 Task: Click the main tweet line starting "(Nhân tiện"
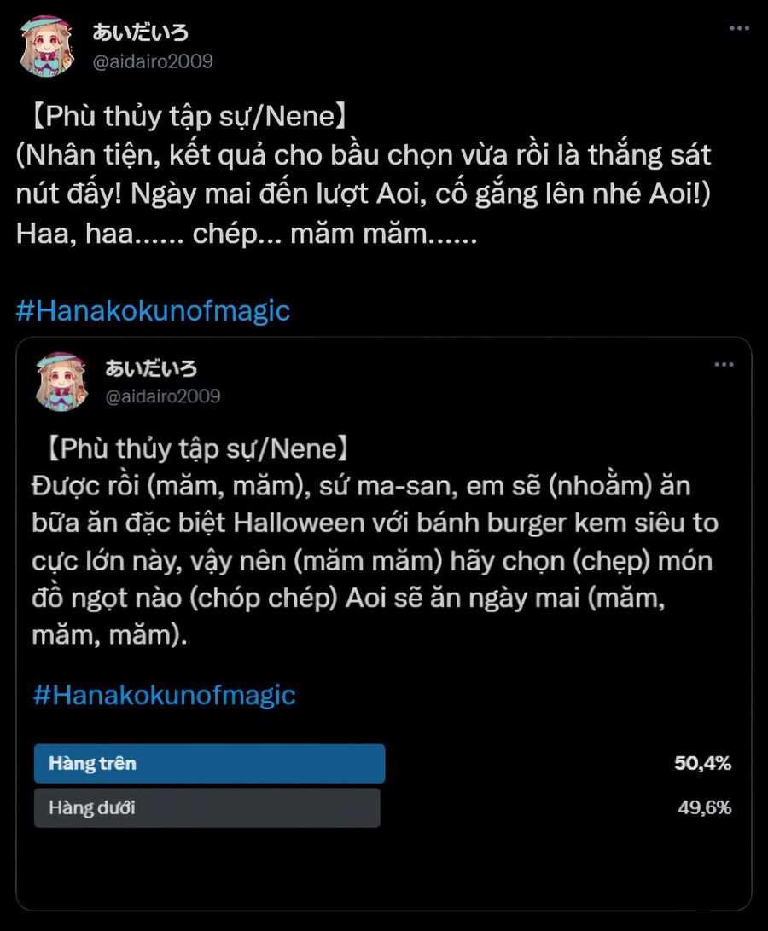click(x=364, y=156)
